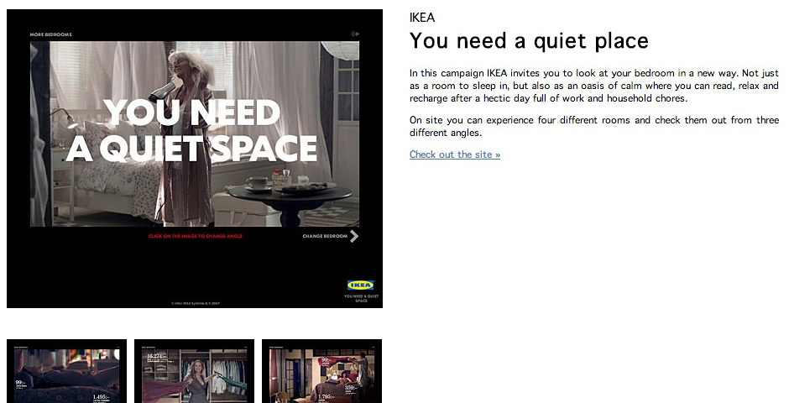
Task: Click the 'YOU NEED A QUIET SPACE' caption under the logo
Action: (x=361, y=298)
